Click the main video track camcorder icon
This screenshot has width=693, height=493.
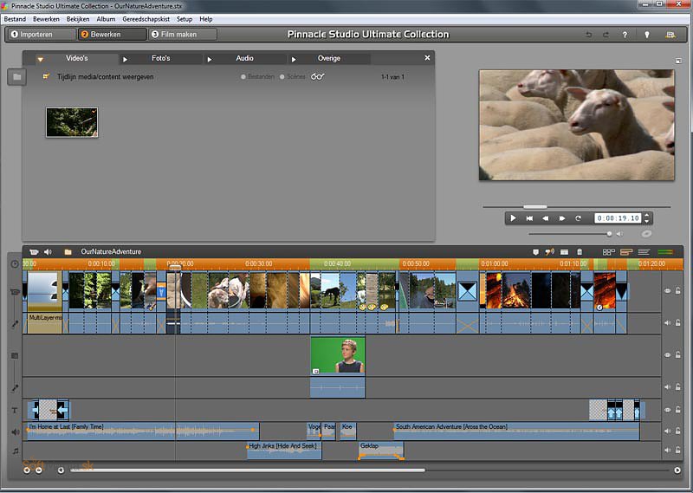point(15,292)
